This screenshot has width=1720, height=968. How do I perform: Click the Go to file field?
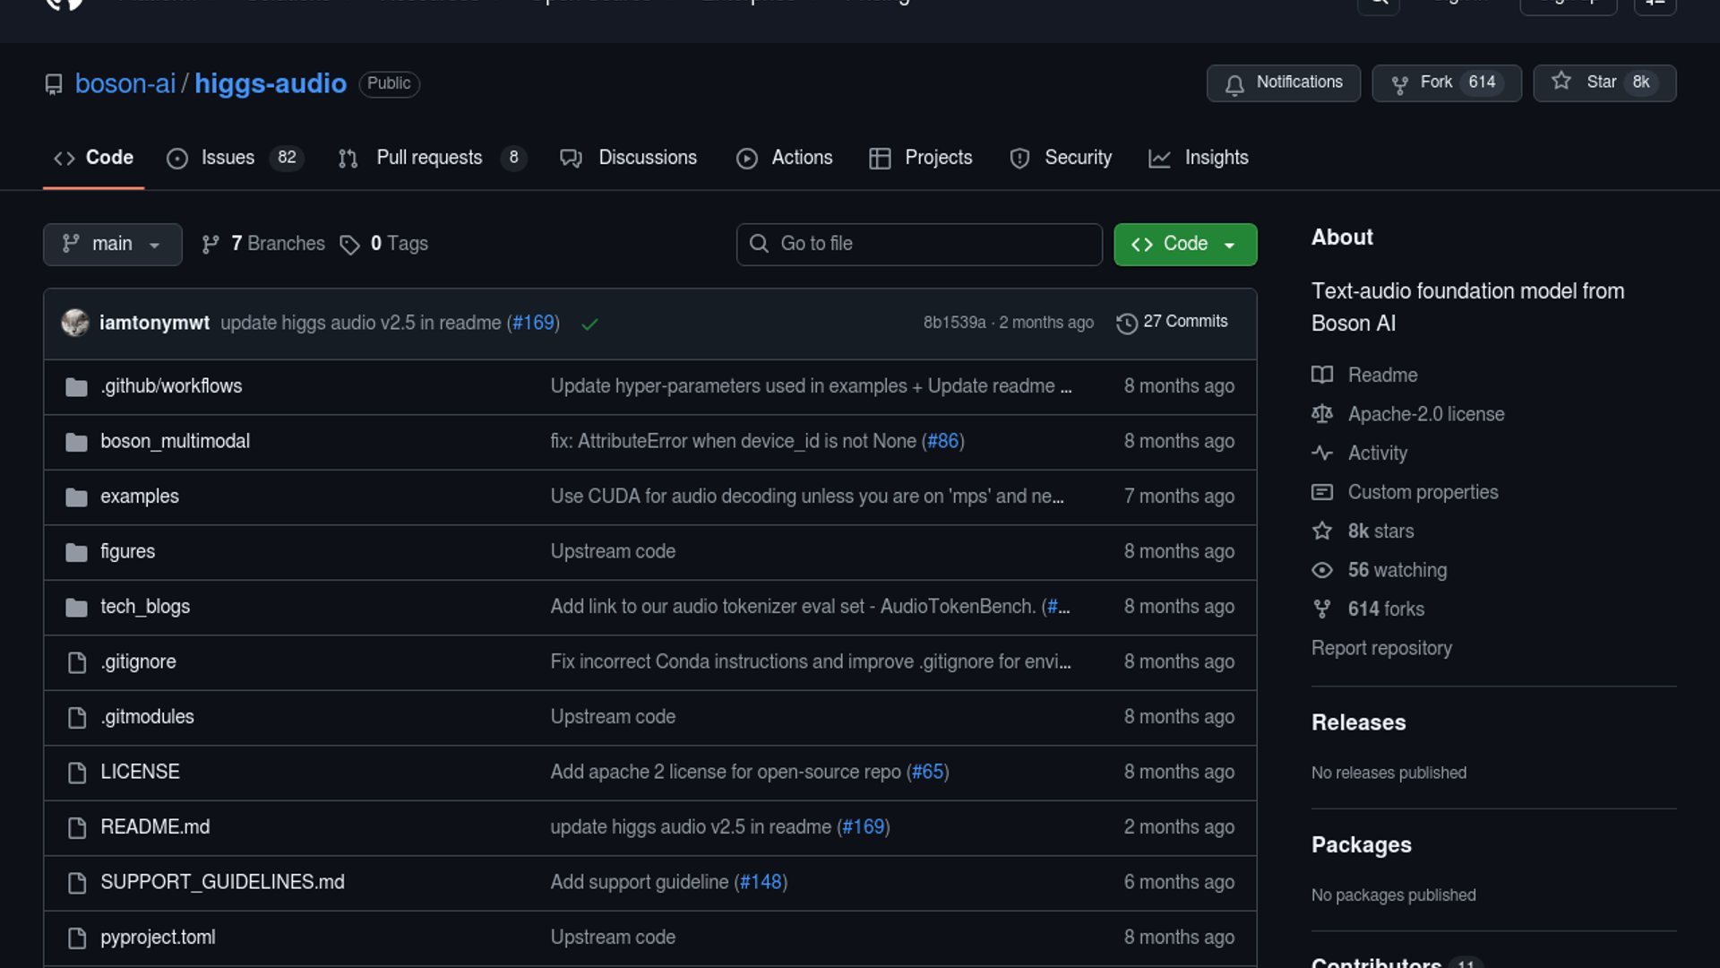click(919, 244)
